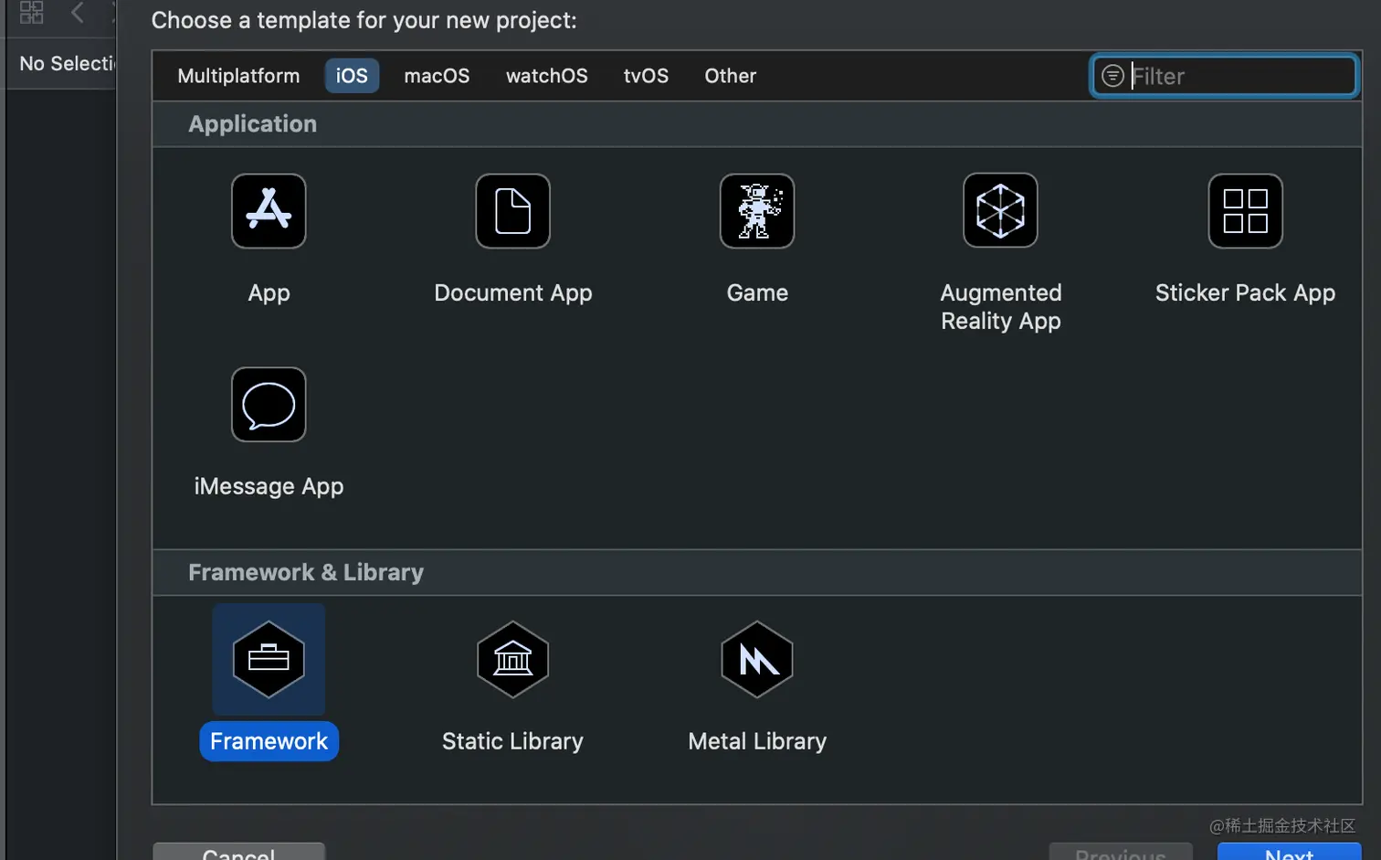Screen dimensions: 1381x860
Task: Click the Cancel button
Action: click(x=238, y=852)
